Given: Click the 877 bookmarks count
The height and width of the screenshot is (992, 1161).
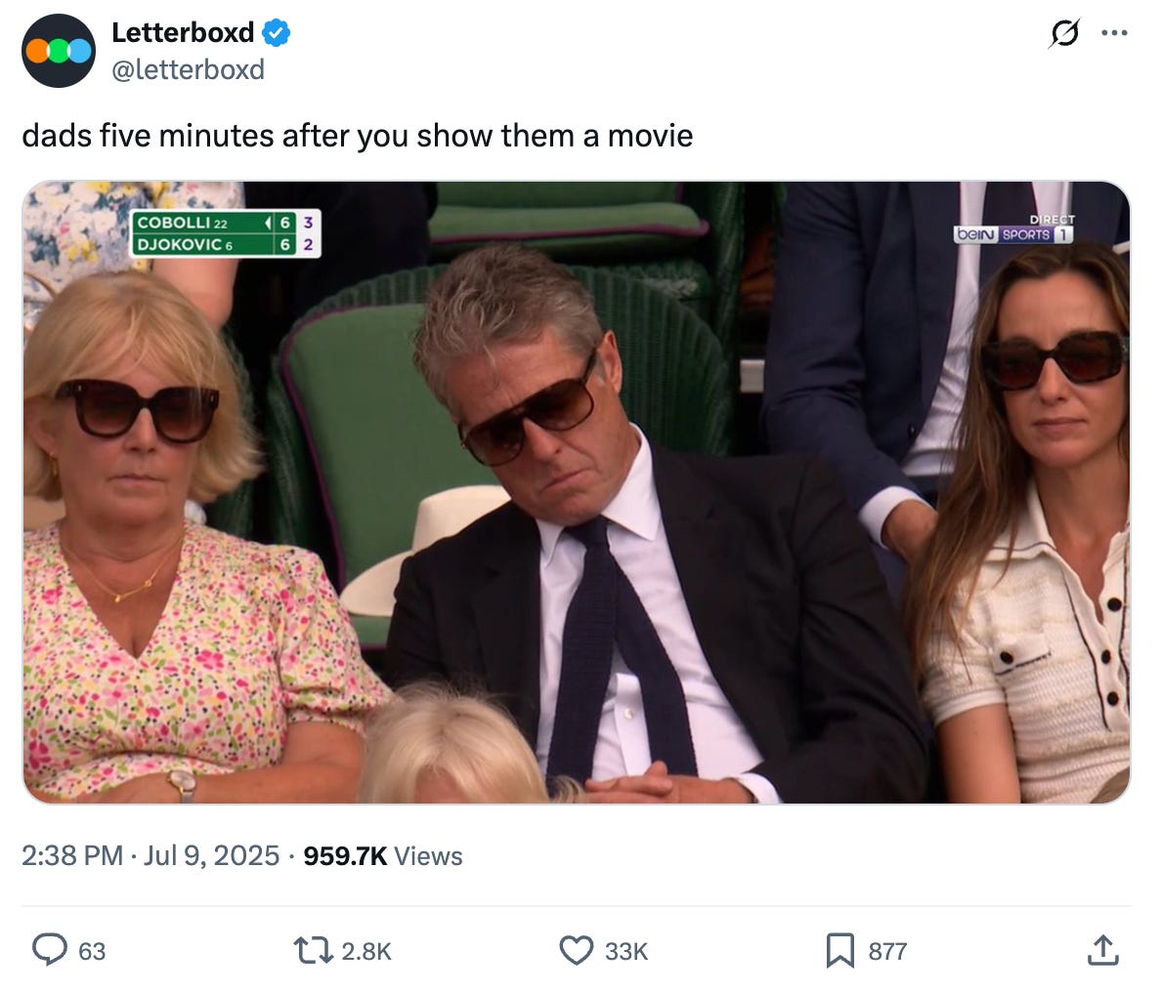Looking at the screenshot, I should [x=887, y=951].
